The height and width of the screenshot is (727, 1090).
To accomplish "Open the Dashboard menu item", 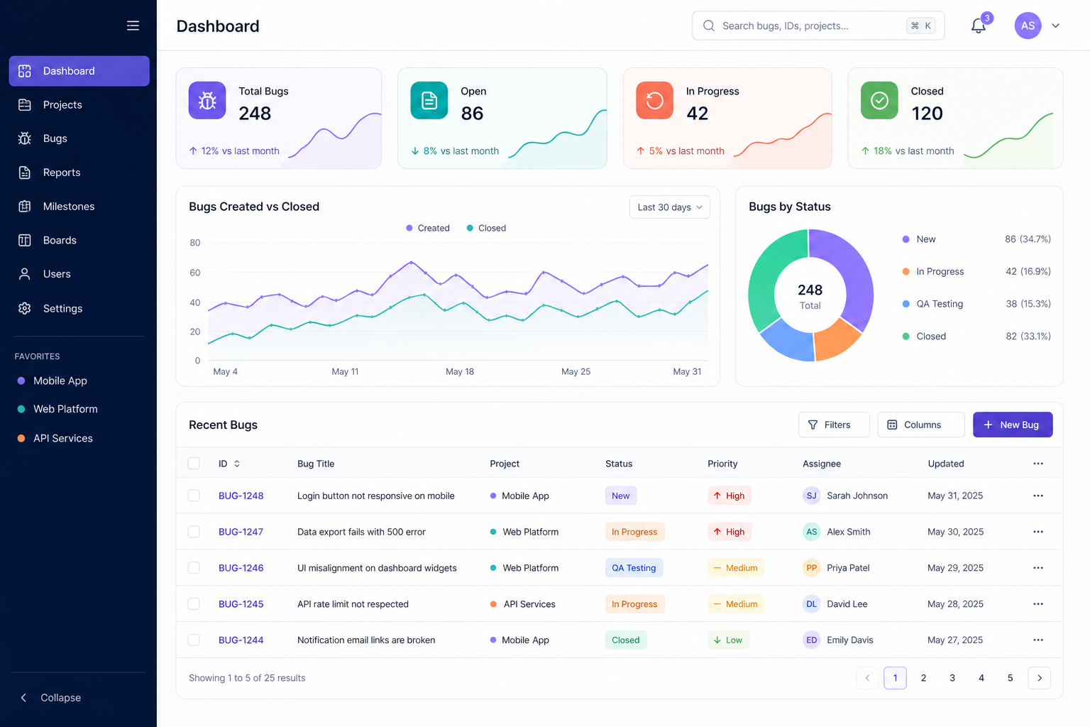I will (79, 71).
